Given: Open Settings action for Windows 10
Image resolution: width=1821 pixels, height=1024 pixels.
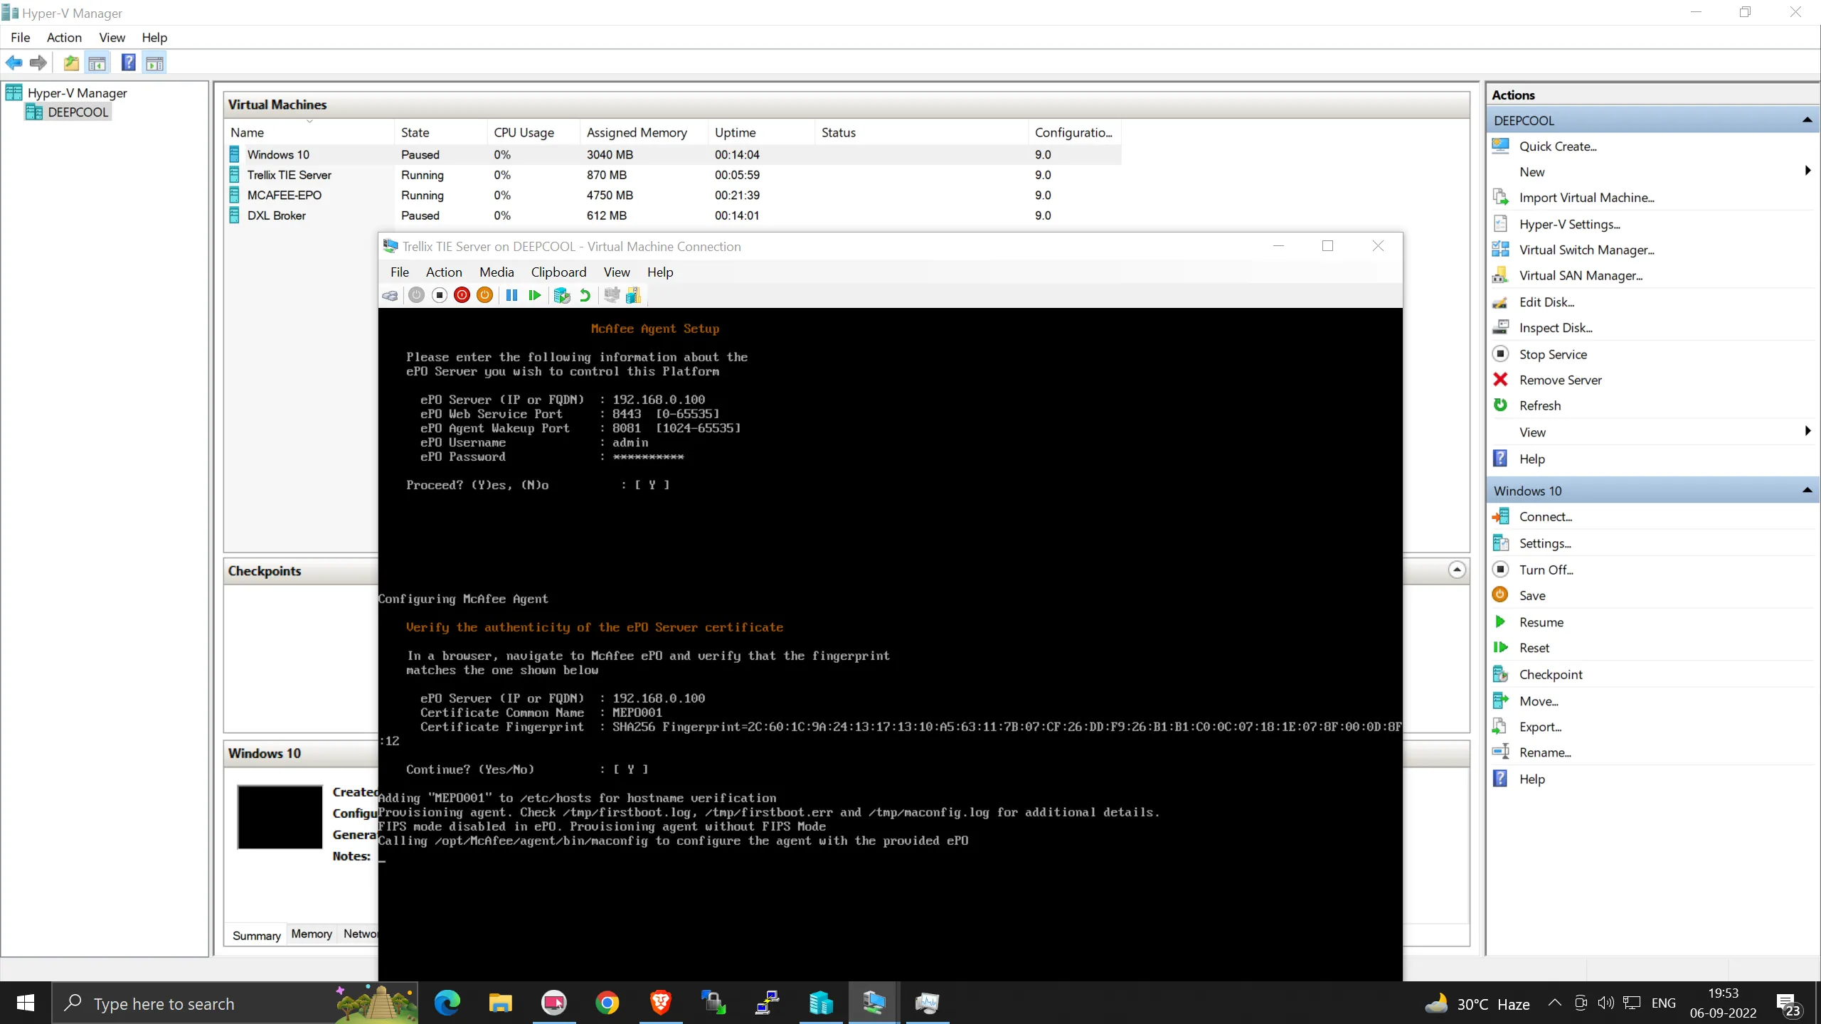Looking at the screenshot, I should pos(1544,543).
